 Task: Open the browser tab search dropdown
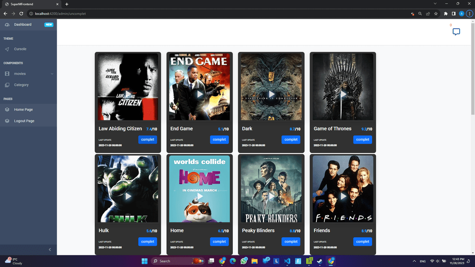pyautogui.click(x=435, y=4)
